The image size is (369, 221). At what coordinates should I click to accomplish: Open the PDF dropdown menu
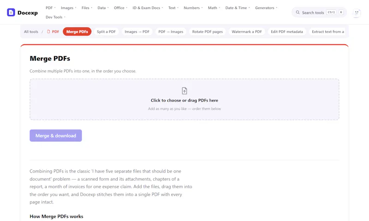click(x=51, y=8)
